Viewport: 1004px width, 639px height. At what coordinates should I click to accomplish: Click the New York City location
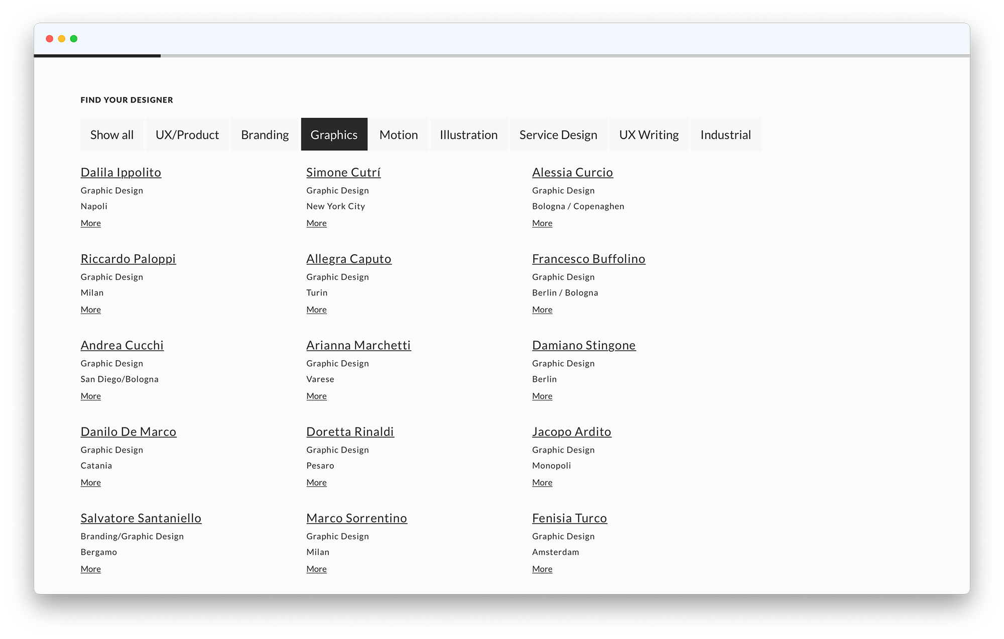click(336, 206)
